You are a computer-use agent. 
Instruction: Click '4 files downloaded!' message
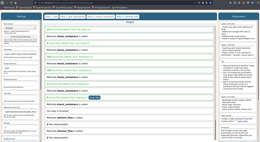(129, 124)
